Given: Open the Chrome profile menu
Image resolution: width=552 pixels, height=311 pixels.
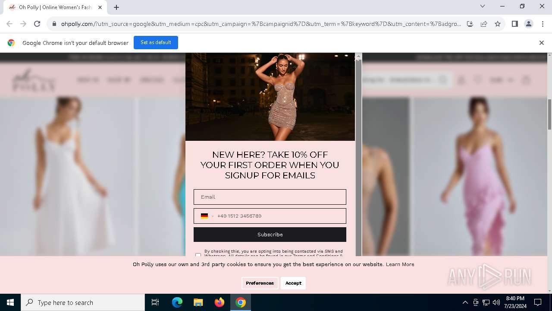Looking at the screenshot, I should [x=529, y=24].
